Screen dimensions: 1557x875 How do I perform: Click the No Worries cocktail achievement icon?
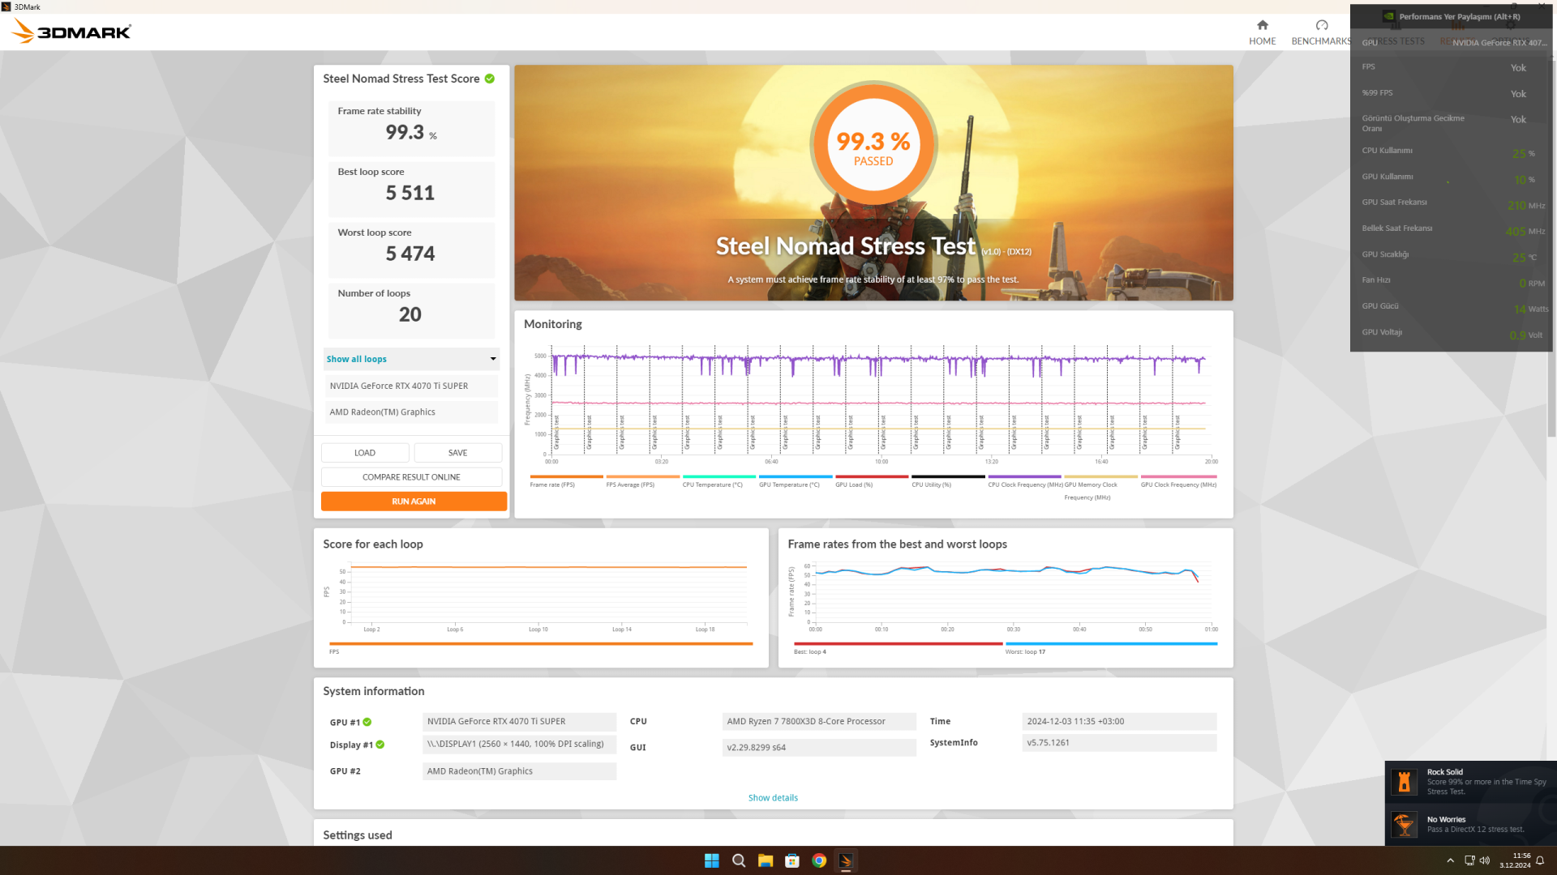(1405, 825)
